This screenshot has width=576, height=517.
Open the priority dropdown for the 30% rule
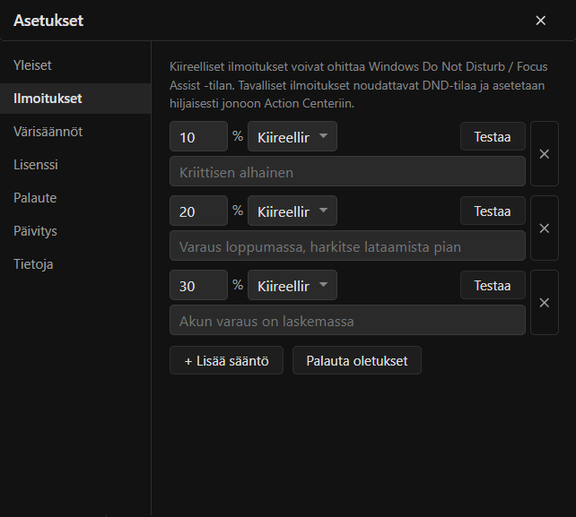point(292,285)
